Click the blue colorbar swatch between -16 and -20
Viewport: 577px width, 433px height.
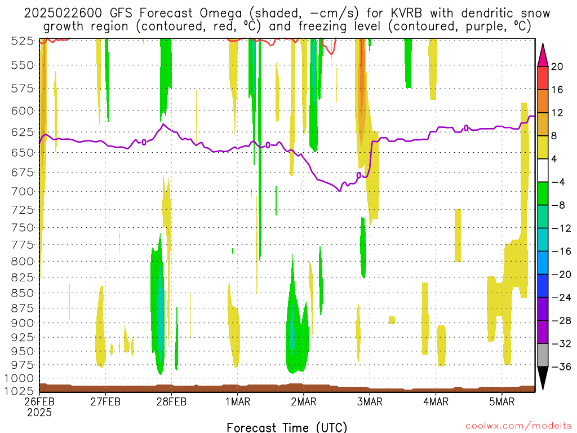click(543, 263)
